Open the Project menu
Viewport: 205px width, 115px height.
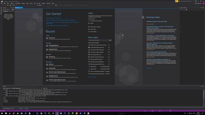coord(12,4)
